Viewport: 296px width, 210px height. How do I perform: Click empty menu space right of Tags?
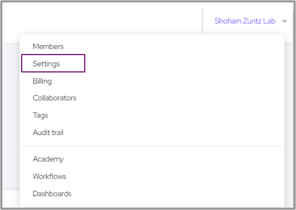[x=173, y=115]
